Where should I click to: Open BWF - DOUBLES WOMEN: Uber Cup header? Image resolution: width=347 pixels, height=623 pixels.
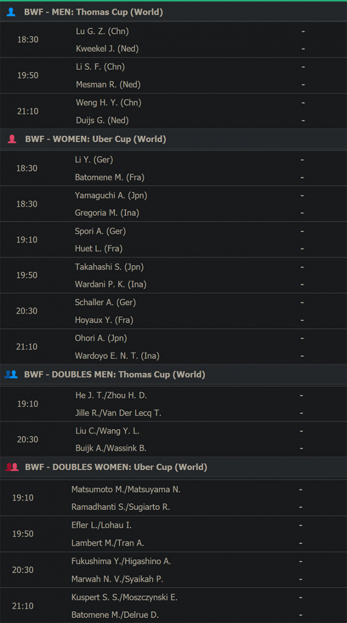(173, 467)
